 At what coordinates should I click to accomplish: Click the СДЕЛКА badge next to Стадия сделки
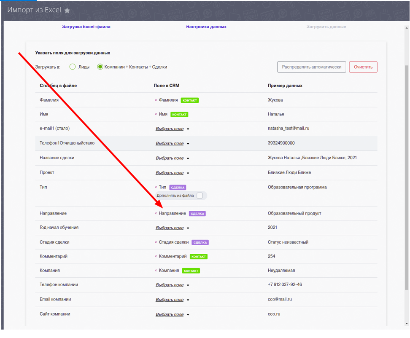coord(200,242)
